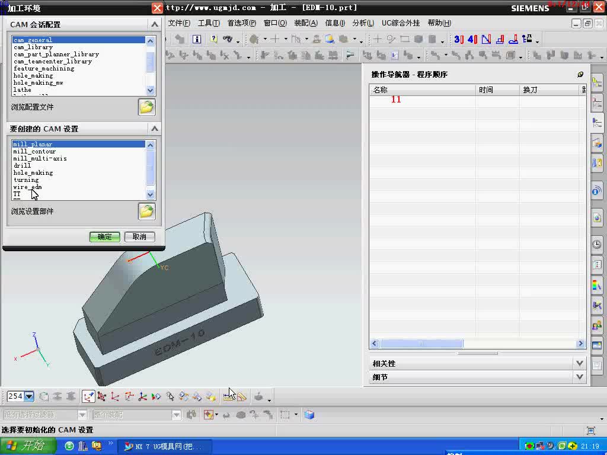Click the 名称 column header
The height and width of the screenshot is (455, 607).
[422, 90]
